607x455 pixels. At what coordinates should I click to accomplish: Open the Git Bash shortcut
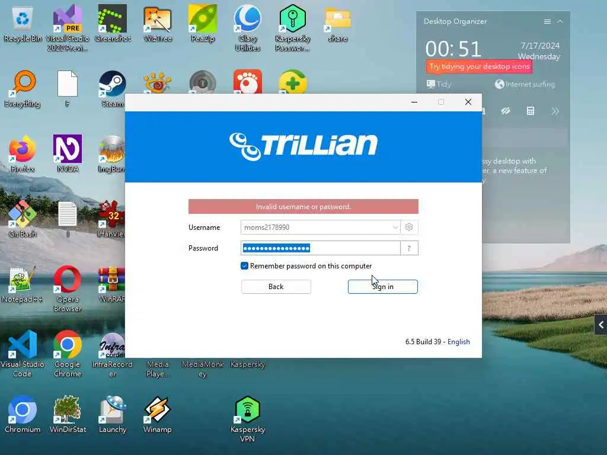tap(23, 219)
